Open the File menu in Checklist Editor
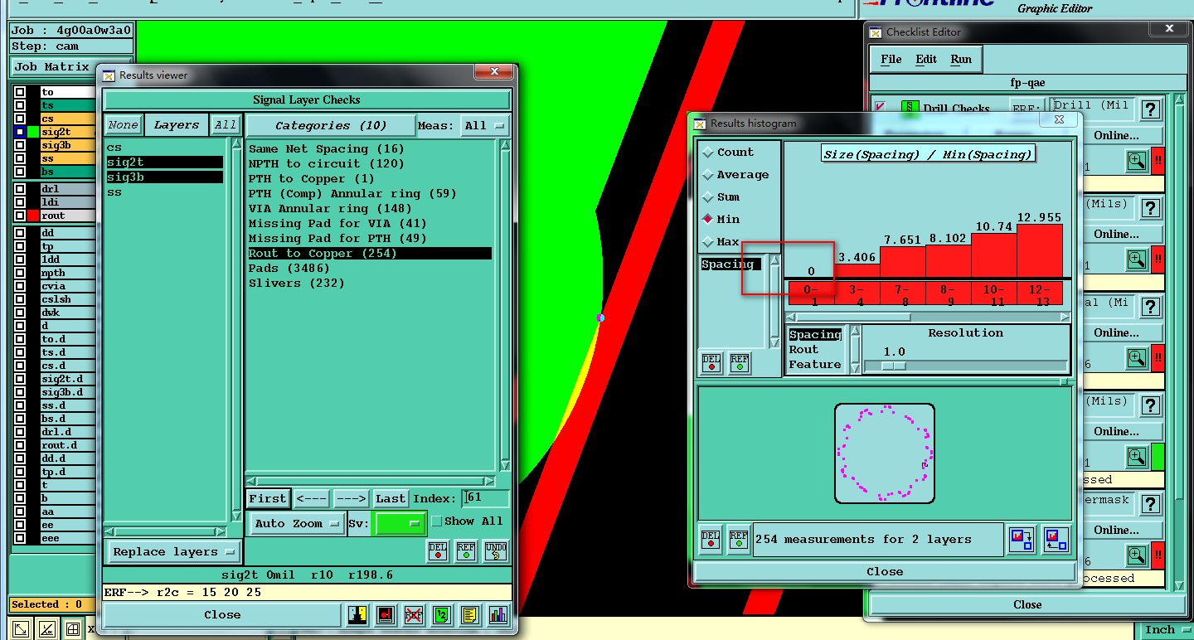1194x640 pixels. coord(891,60)
